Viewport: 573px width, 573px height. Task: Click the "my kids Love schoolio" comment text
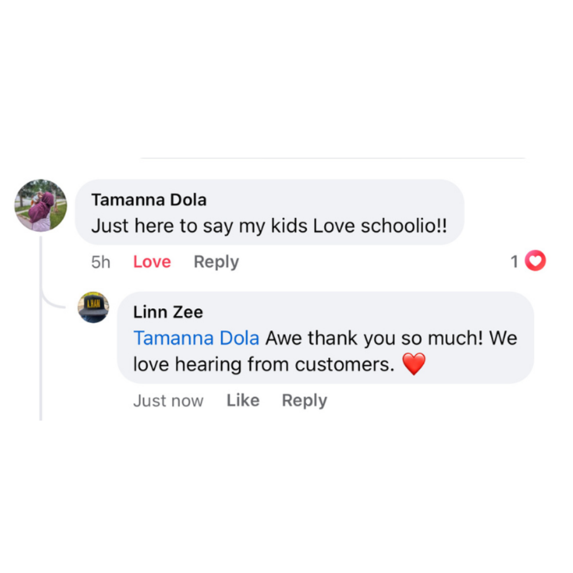[269, 226]
